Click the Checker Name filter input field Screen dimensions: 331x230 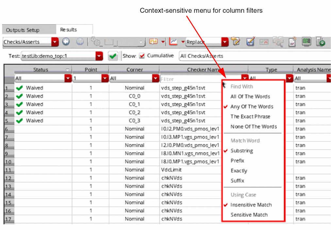point(200,79)
